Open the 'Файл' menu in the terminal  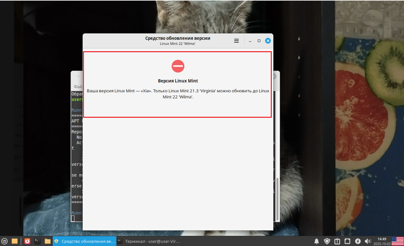(x=78, y=87)
